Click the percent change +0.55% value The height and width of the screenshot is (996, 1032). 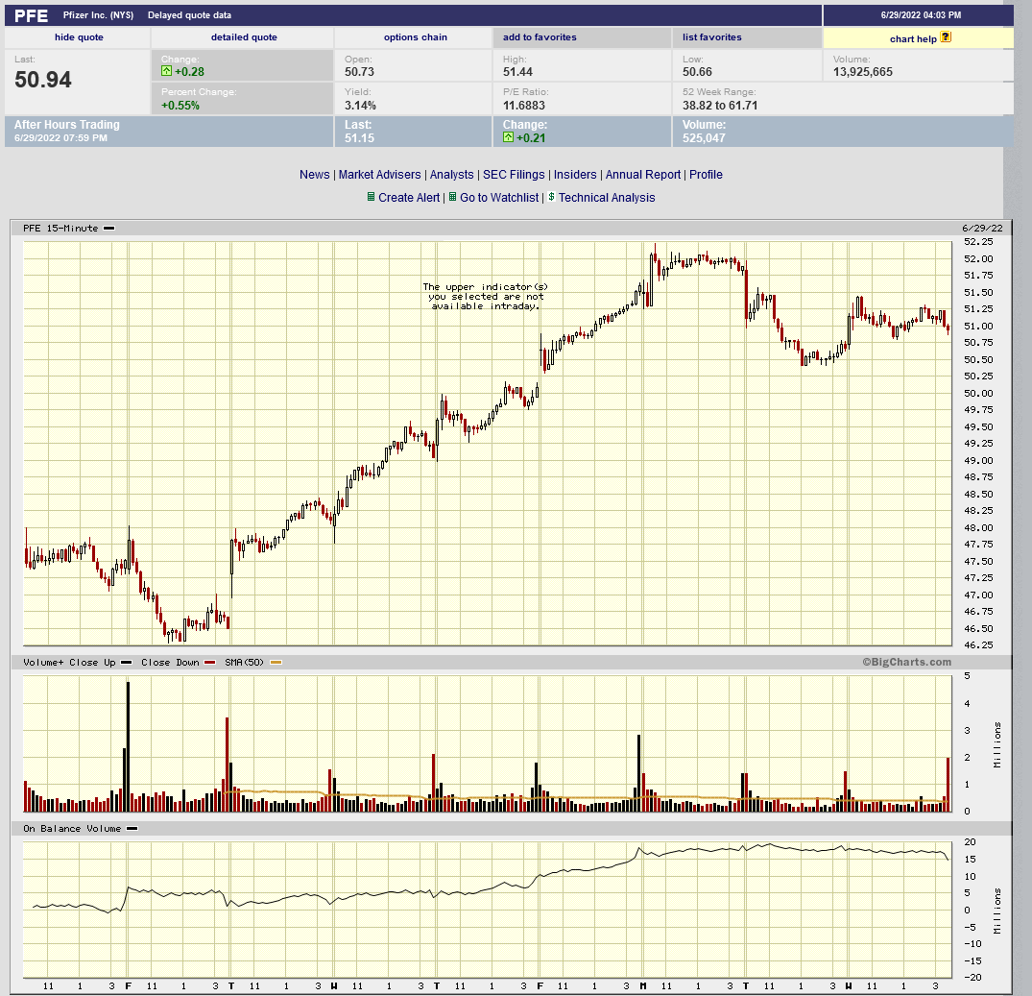click(x=180, y=106)
